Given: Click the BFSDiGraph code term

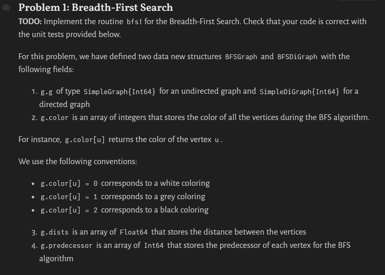Looking at the screenshot, I should 297,57.
